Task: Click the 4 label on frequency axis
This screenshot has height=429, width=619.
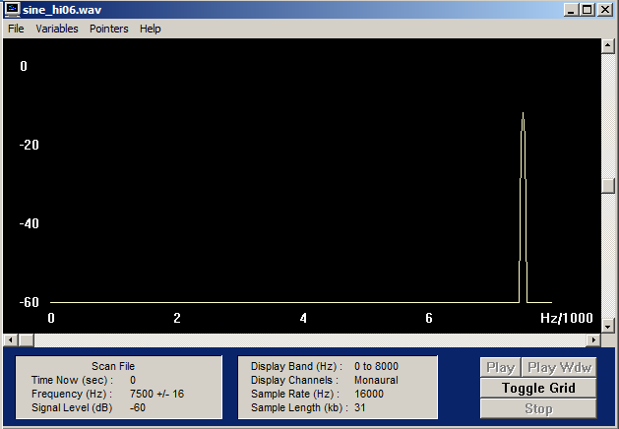Action: (303, 318)
